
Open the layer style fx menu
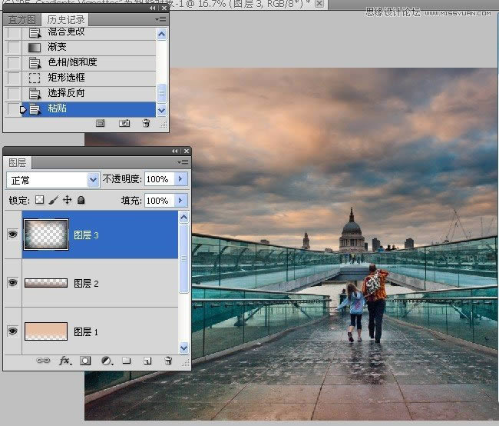(x=65, y=360)
